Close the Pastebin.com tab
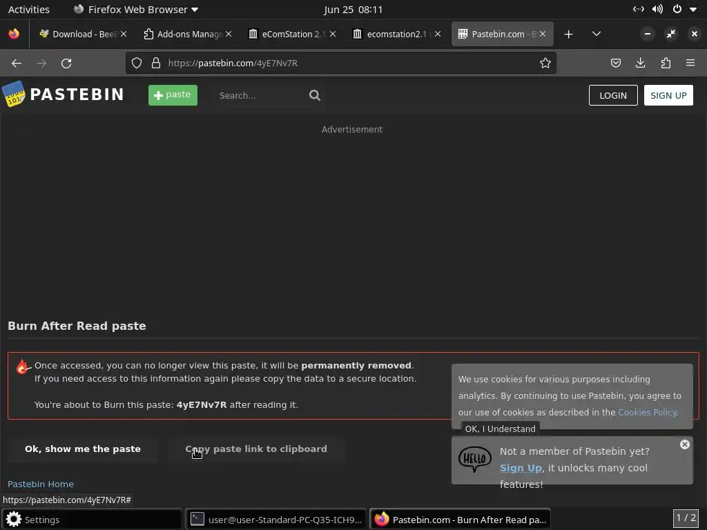 (543, 35)
